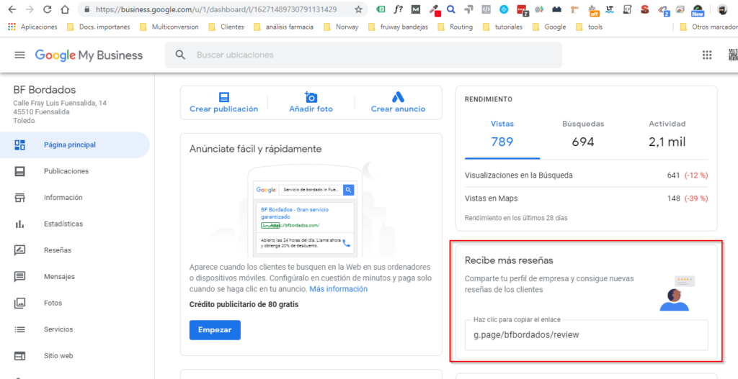Follow the Más información link
Screen dimensions: 738x379
tap(339, 289)
